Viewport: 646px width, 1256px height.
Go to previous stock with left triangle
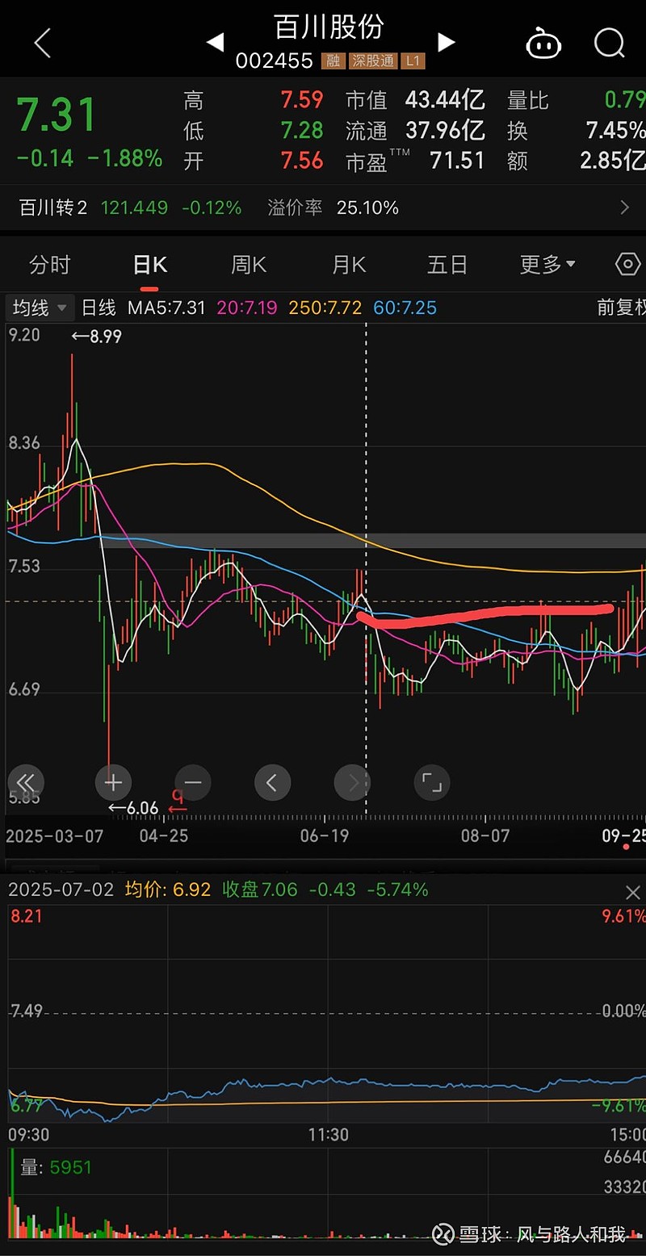pyautogui.click(x=216, y=42)
